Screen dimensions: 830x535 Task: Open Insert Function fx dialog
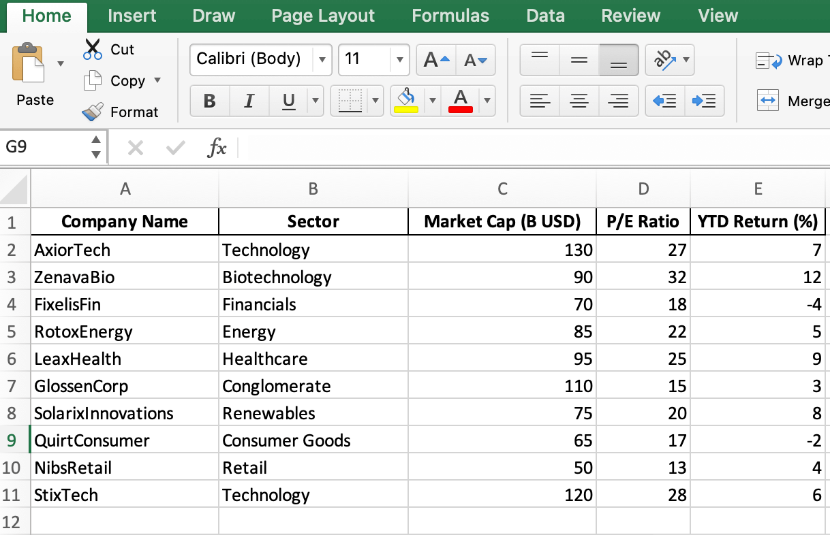[x=217, y=148]
